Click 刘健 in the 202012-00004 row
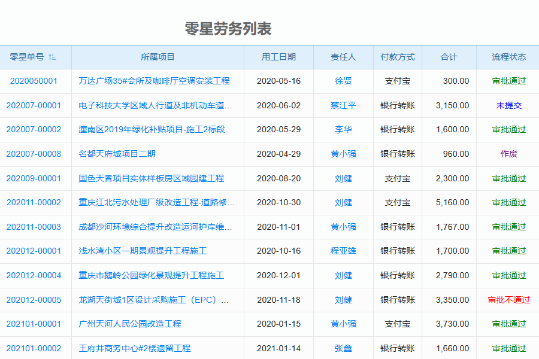539x359 pixels. coord(343,275)
